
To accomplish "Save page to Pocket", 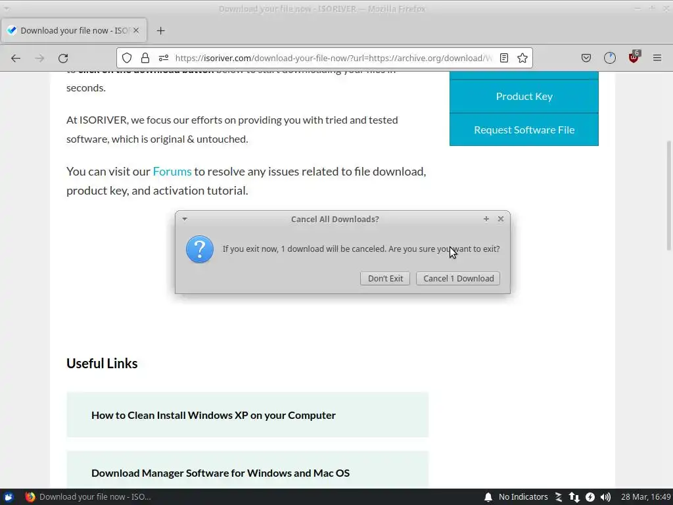I will [586, 58].
